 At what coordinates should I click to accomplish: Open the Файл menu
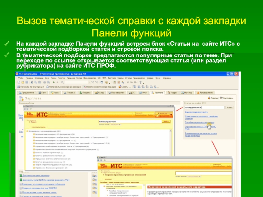[21, 78]
